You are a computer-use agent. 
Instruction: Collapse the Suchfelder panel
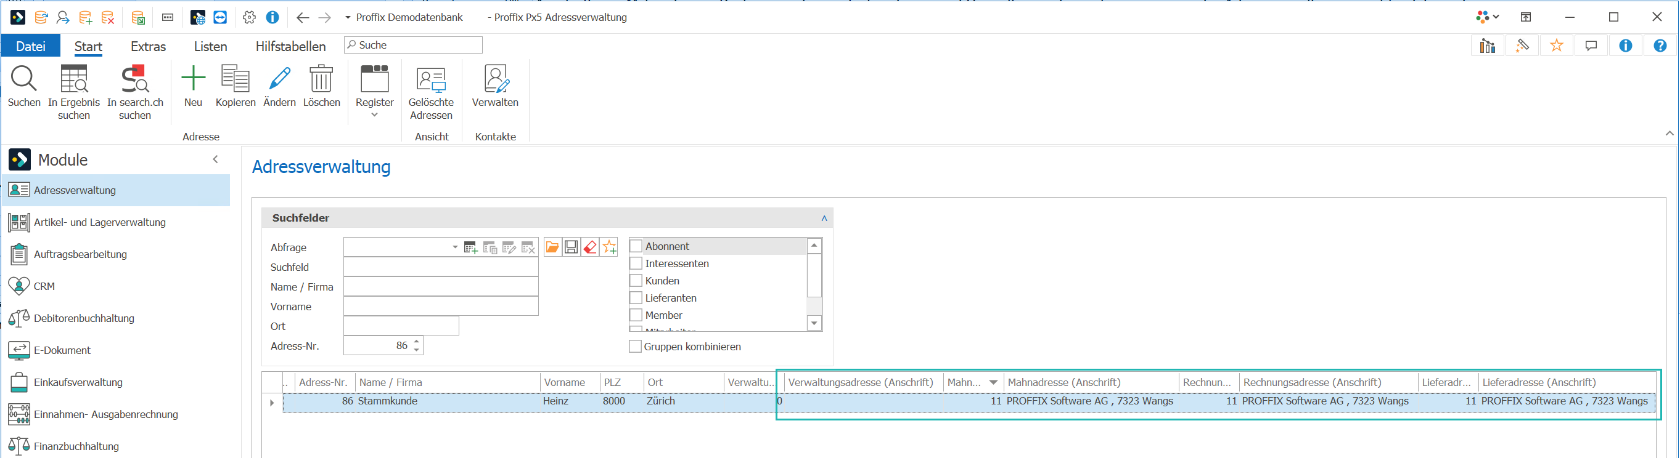tap(824, 219)
